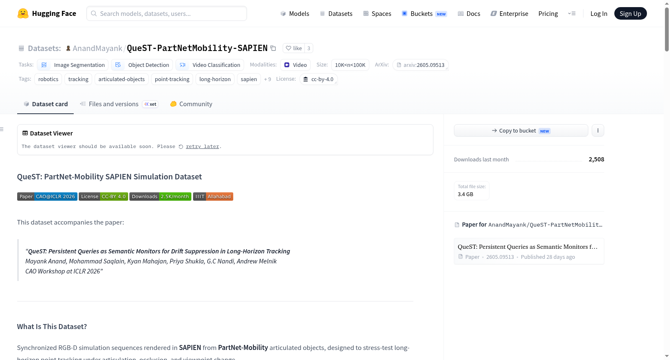Click the Paper CAO@ICLR 2026 badge
The image size is (670, 360).
(47, 197)
